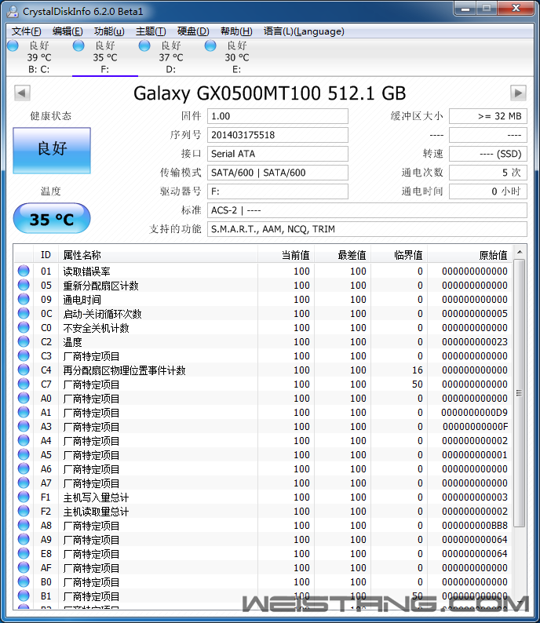540x623 pixels.
Task: Click the status orb for attribute C0
Action: click(x=24, y=327)
